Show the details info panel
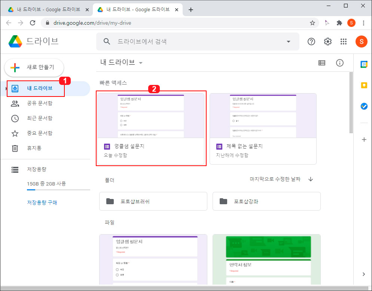Screen dimensions: 372x291 [x=340, y=63]
